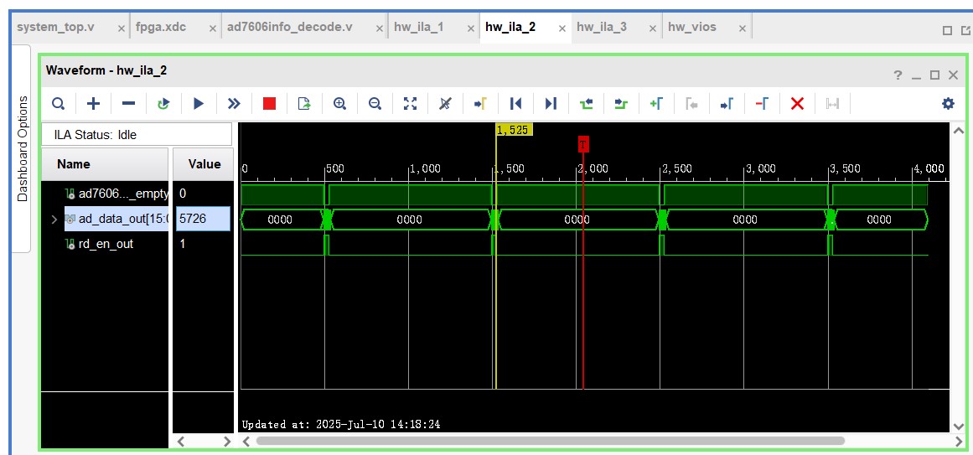Open the hw_vios tab

tap(692, 28)
